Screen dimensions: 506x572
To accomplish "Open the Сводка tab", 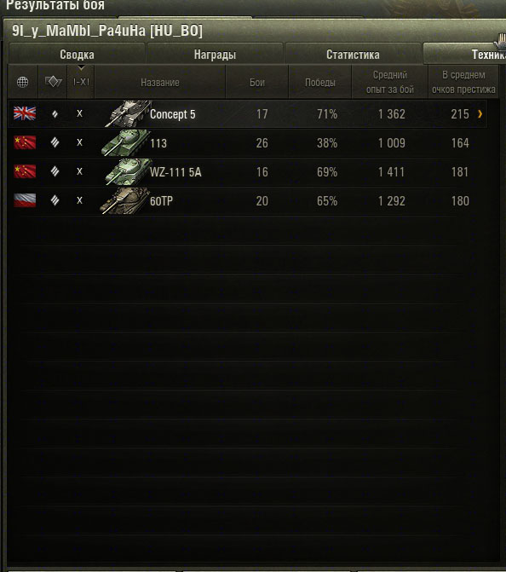I will point(77,55).
